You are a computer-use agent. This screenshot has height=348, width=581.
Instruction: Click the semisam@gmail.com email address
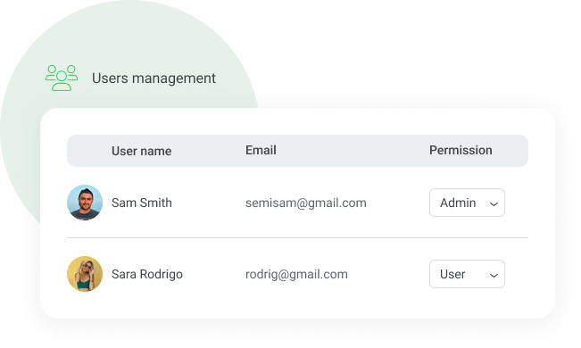(306, 203)
